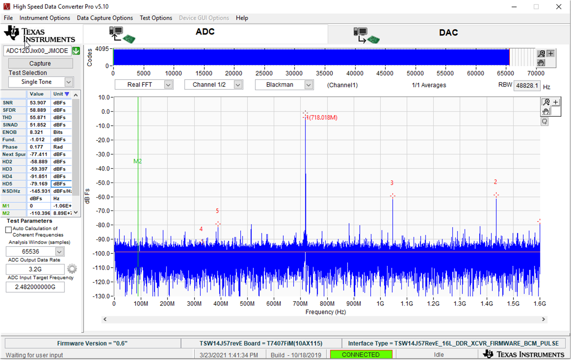
Task: Open the Blackman window type dropdown
Action: [x=309, y=84]
